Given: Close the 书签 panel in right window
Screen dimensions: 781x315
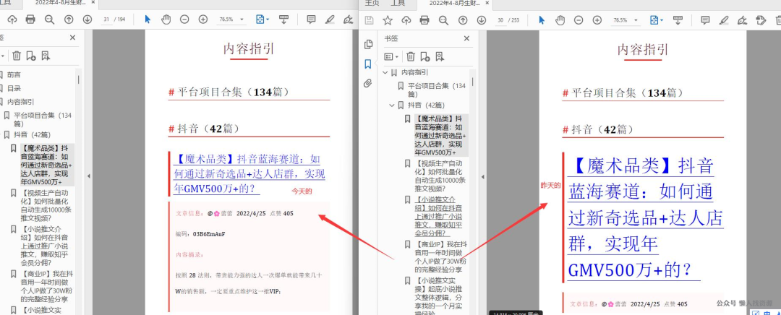Looking at the screenshot, I should [466, 38].
